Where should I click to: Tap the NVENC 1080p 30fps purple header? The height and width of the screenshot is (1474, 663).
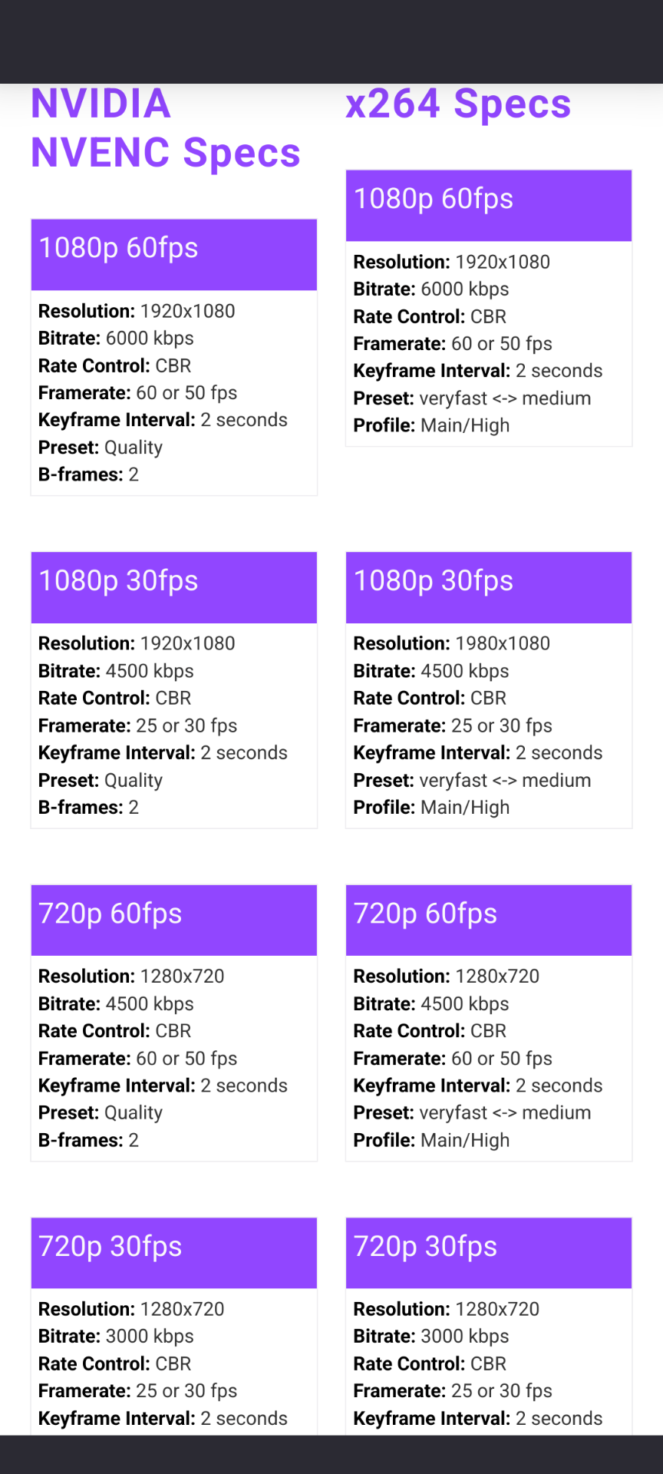pyautogui.click(x=173, y=587)
